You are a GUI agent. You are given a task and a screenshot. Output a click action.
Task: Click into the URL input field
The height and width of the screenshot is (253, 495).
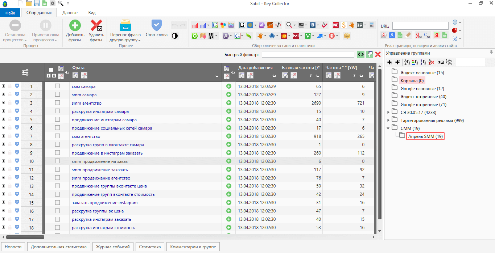pos(420,26)
